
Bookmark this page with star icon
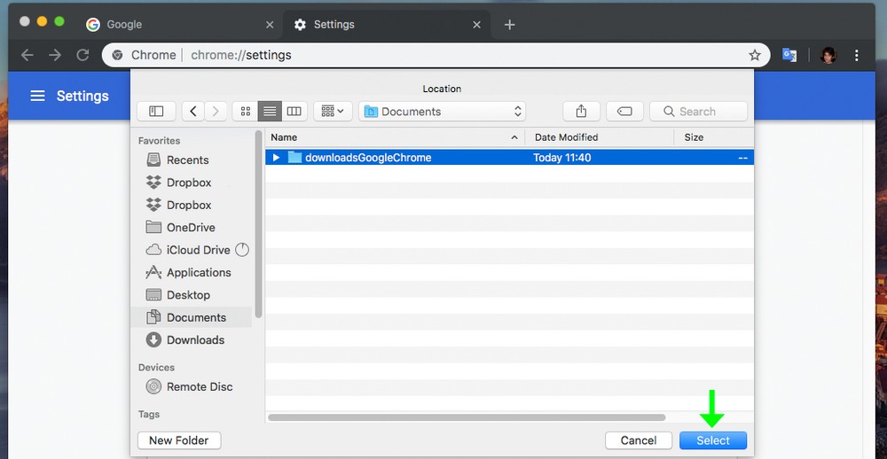pyautogui.click(x=755, y=55)
